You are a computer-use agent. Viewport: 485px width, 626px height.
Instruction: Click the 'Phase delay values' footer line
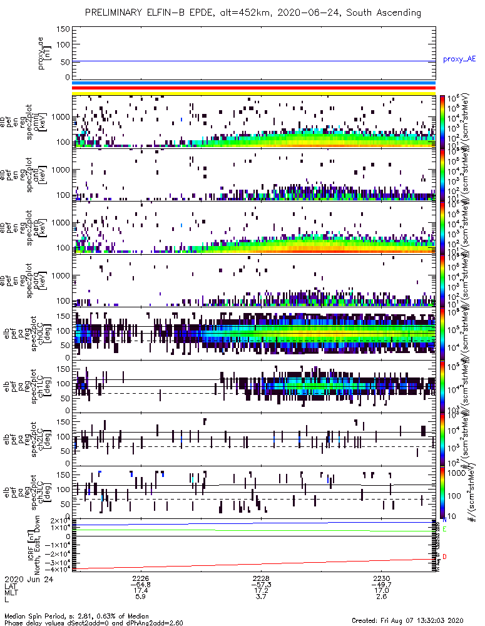pyautogui.click(x=94, y=622)
